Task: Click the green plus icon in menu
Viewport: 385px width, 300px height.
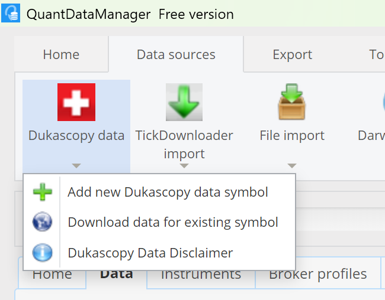Action: point(42,192)
